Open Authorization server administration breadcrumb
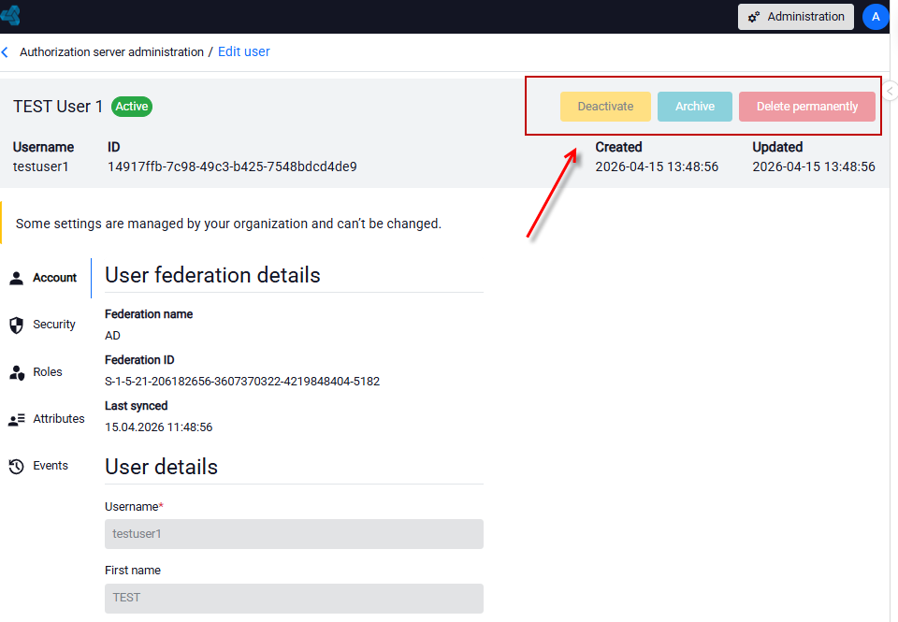Screen dimensions: 898x622 111,52
